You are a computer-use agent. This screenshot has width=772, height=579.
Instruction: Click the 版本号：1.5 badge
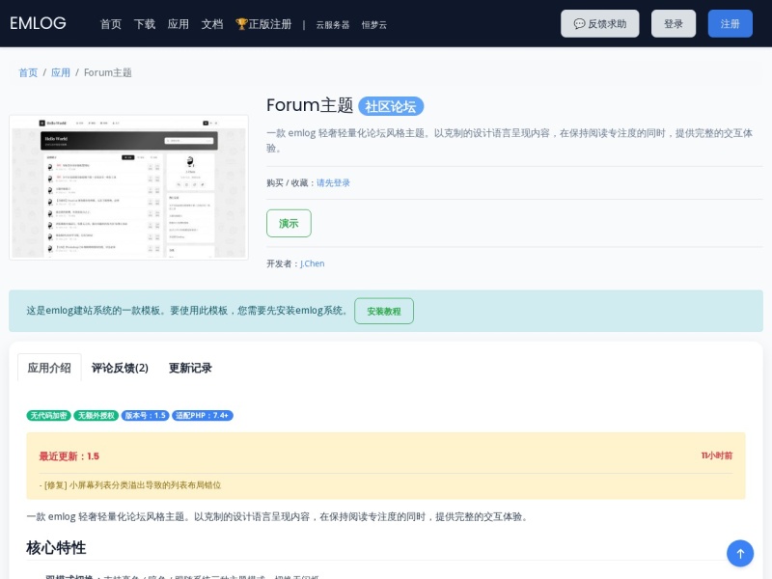point(146,416)
